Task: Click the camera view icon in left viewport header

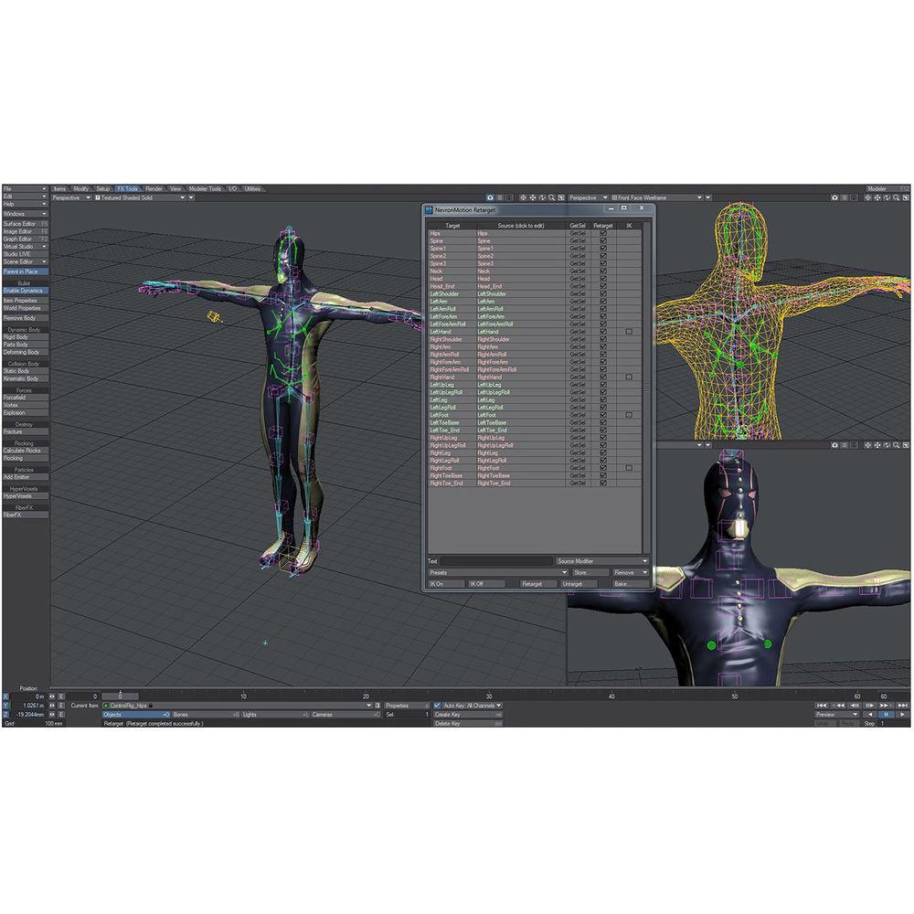Action: pos(491,197)
